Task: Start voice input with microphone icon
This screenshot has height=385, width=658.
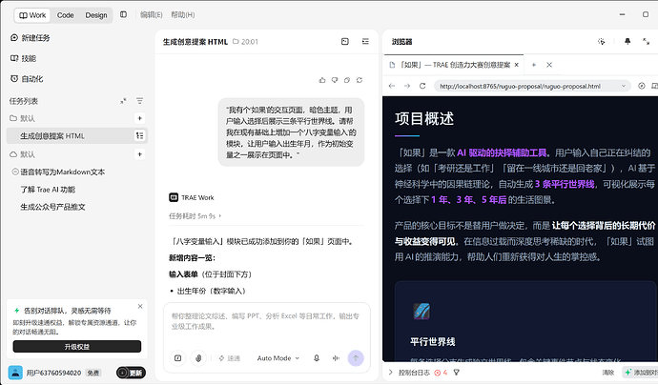Action: click(317, 358)
